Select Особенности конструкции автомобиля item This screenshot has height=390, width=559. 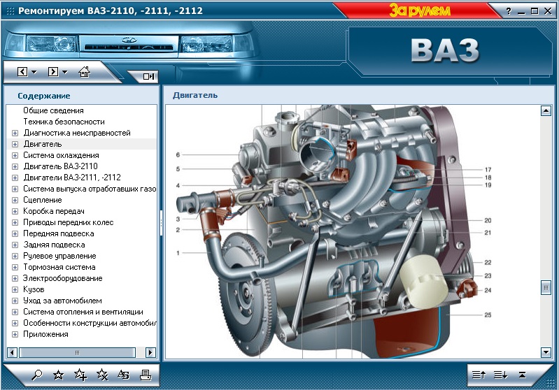pyautogui.click(x=90, y=323)
